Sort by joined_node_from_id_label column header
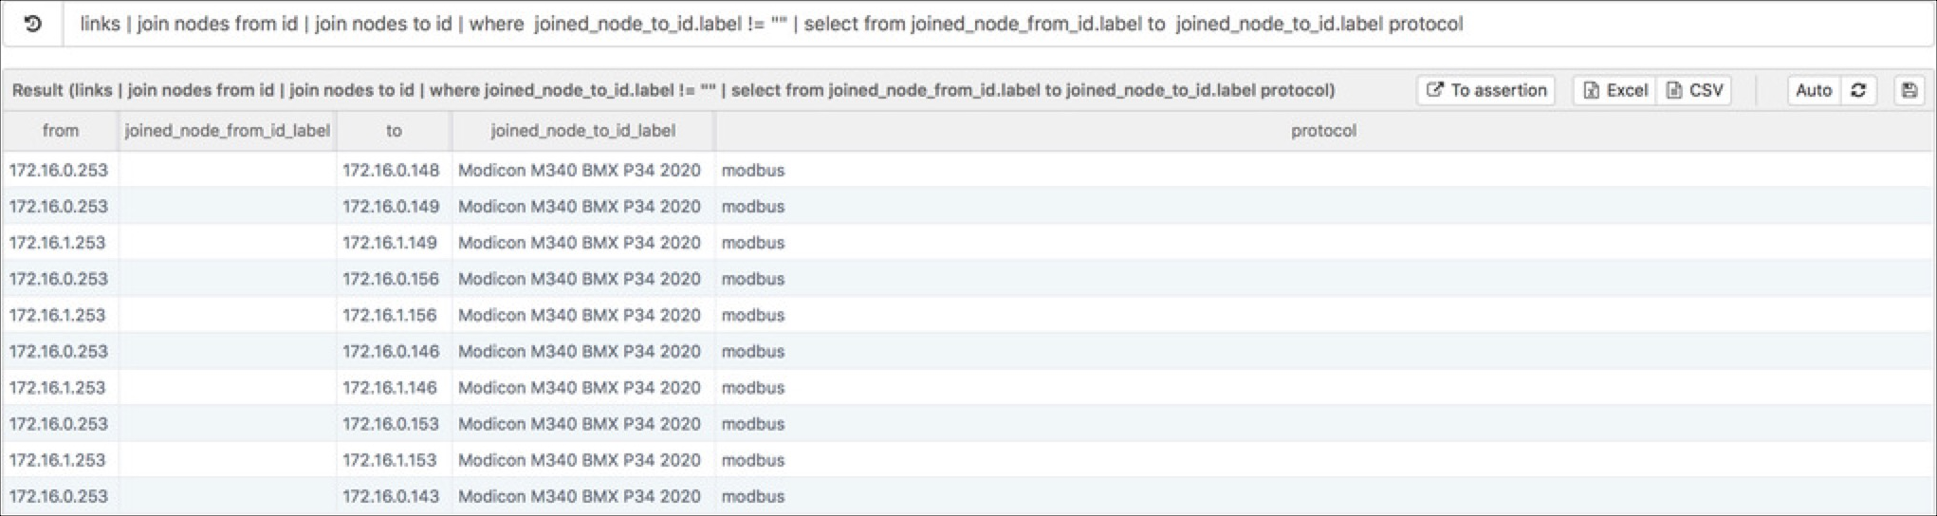This screenshot has width=1937, height=516. (x=228, y=131)
